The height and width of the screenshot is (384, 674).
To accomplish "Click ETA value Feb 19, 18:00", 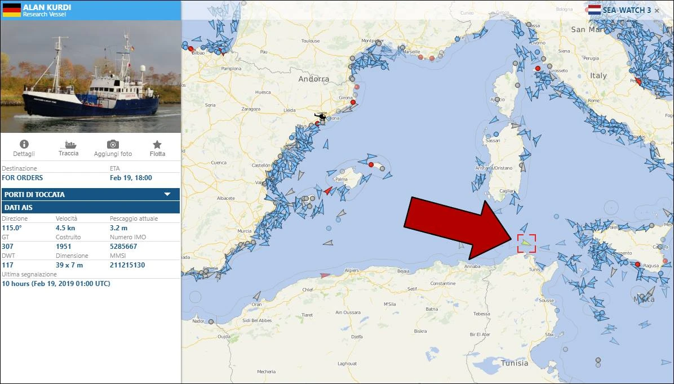I will 131,178.
